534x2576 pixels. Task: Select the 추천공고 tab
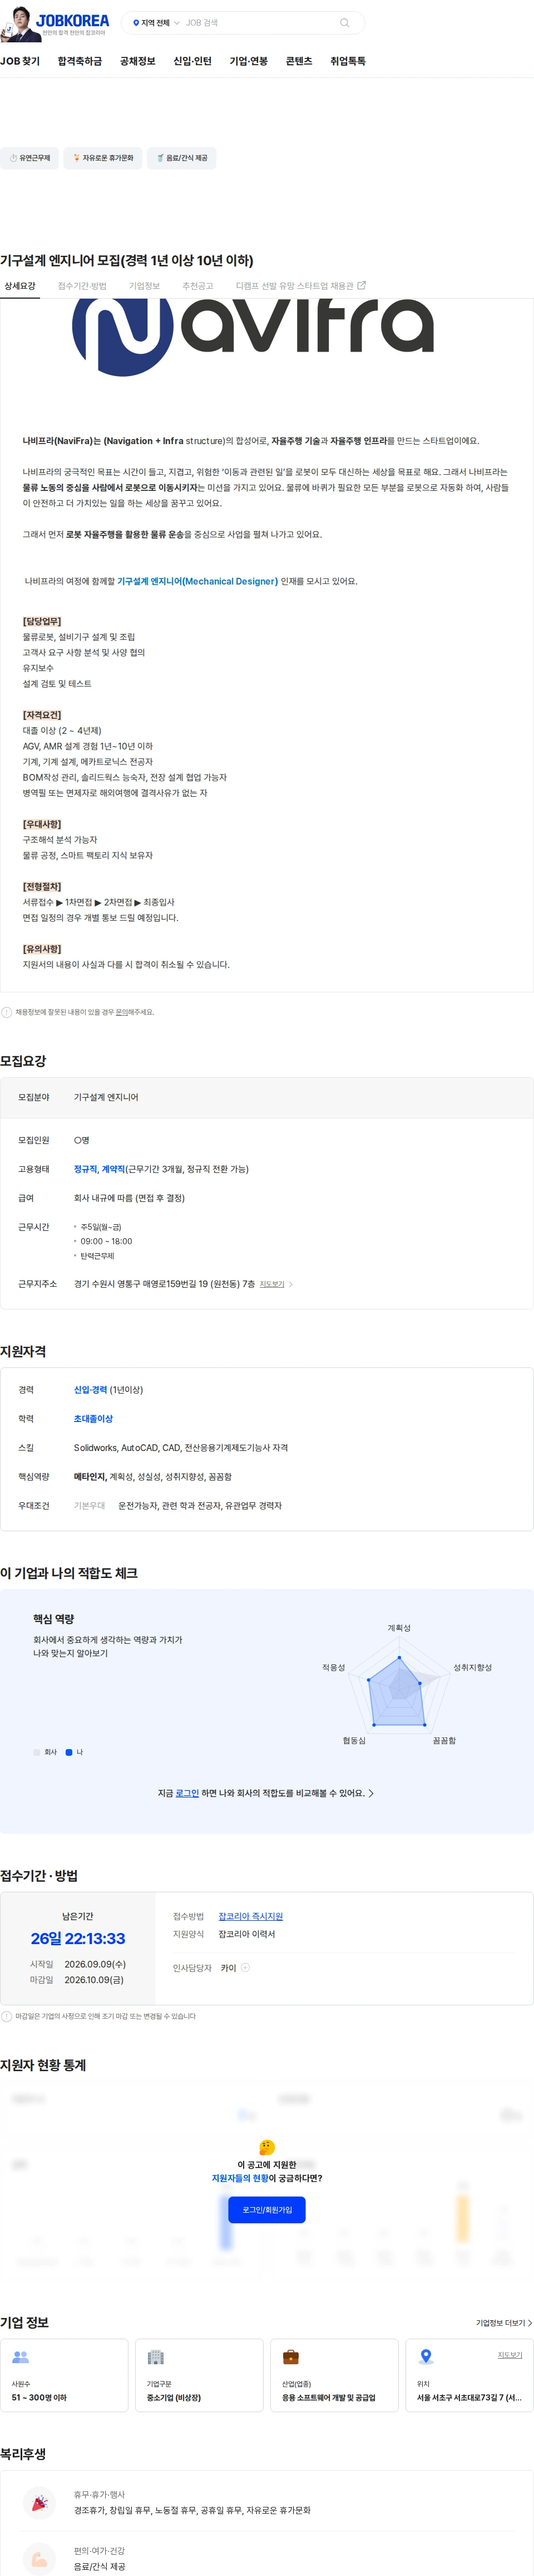pyautogui.click(x=197, y=286)
